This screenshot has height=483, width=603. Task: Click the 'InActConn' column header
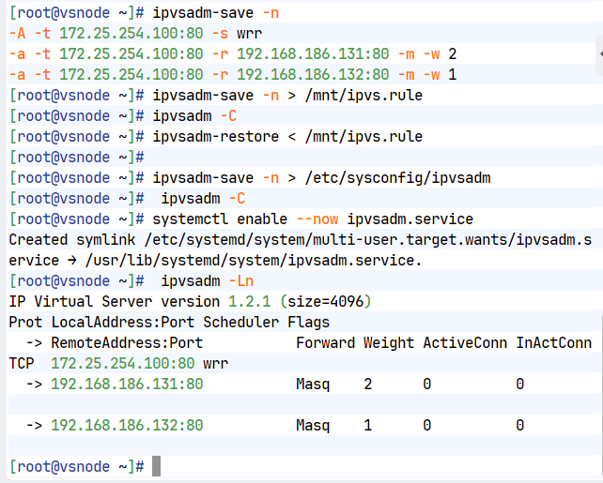coord(554,343)
